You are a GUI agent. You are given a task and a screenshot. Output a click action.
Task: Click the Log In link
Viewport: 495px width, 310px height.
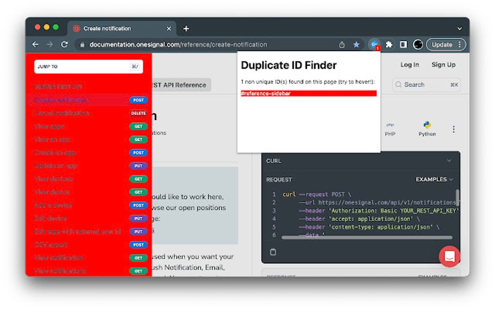410,65
